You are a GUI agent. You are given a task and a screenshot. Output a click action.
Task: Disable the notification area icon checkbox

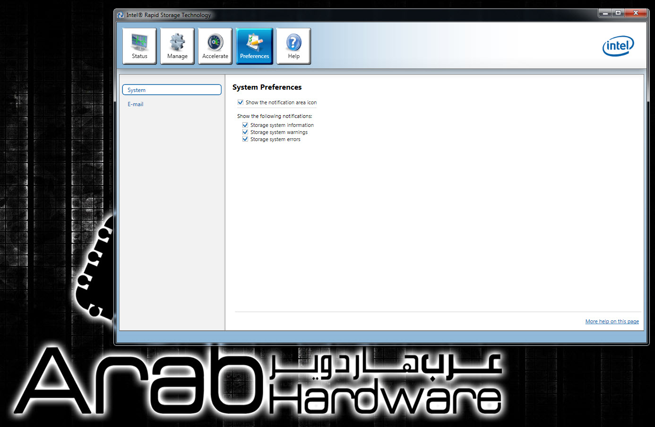pyautogui.click(x=241, y=102)
